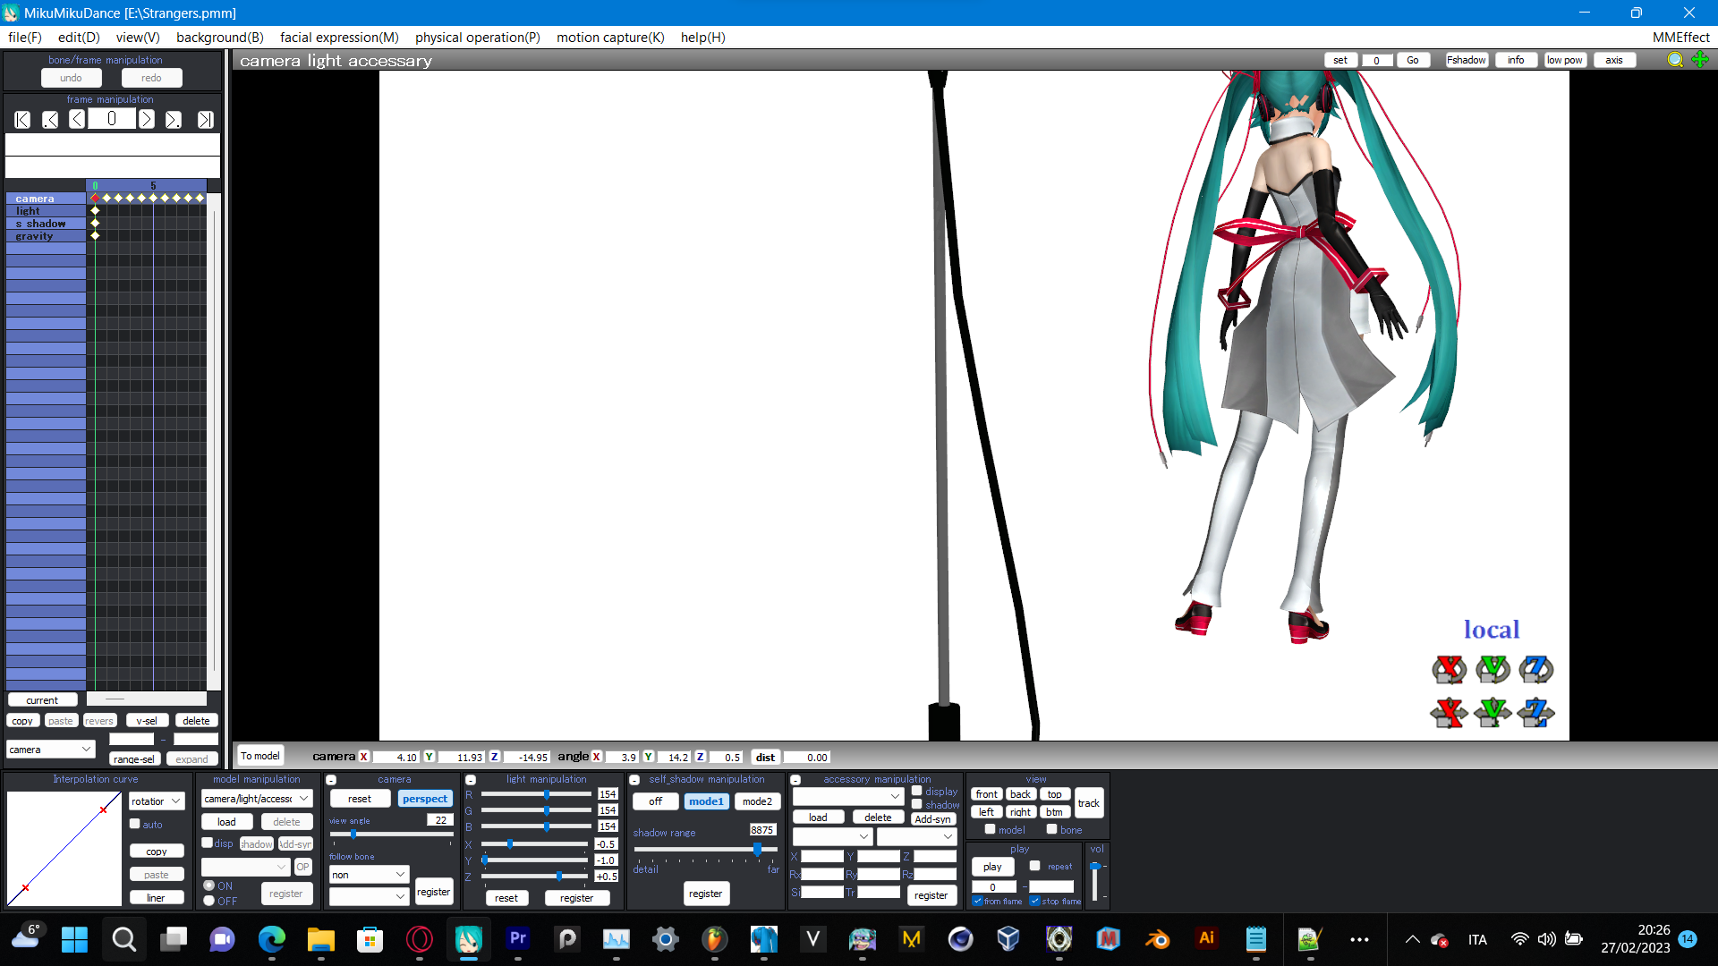Screen dimensions: 1718x966
Task: Enable the auto interpolation checkbox
Action: [x=135, y=824]
